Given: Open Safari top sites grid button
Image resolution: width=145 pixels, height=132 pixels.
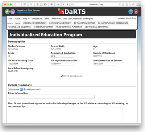Looking at the screenshot, I should coord(31,4).
